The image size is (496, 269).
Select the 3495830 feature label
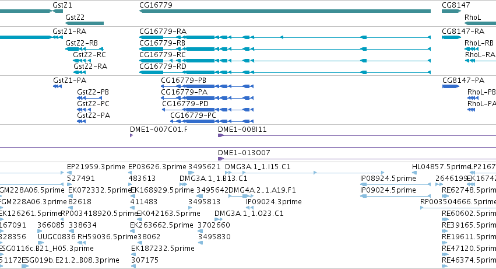click(214, 237)
